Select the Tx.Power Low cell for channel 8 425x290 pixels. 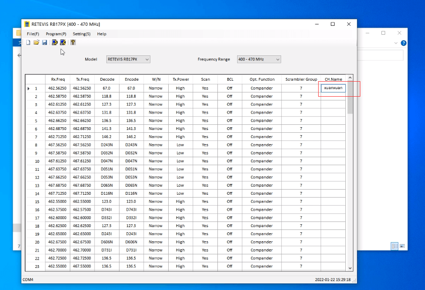point(180,145)
